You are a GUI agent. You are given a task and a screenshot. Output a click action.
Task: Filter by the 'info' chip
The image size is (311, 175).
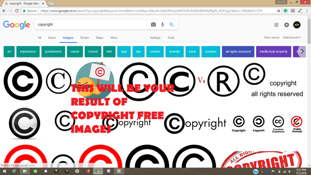point(109,52)
